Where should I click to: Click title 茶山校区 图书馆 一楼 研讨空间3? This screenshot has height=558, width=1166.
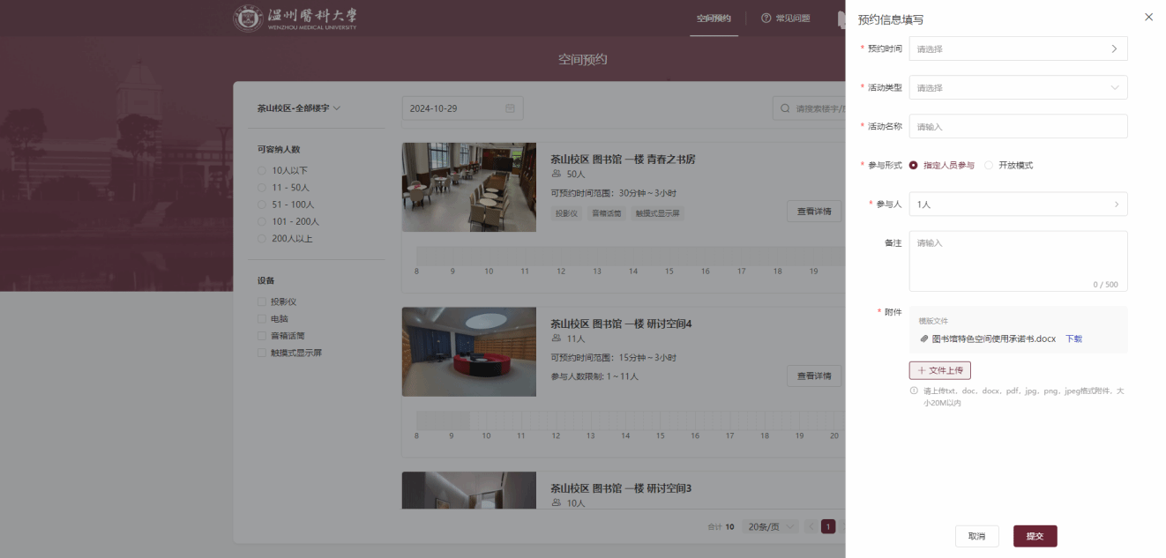click(x=621, y=488)
